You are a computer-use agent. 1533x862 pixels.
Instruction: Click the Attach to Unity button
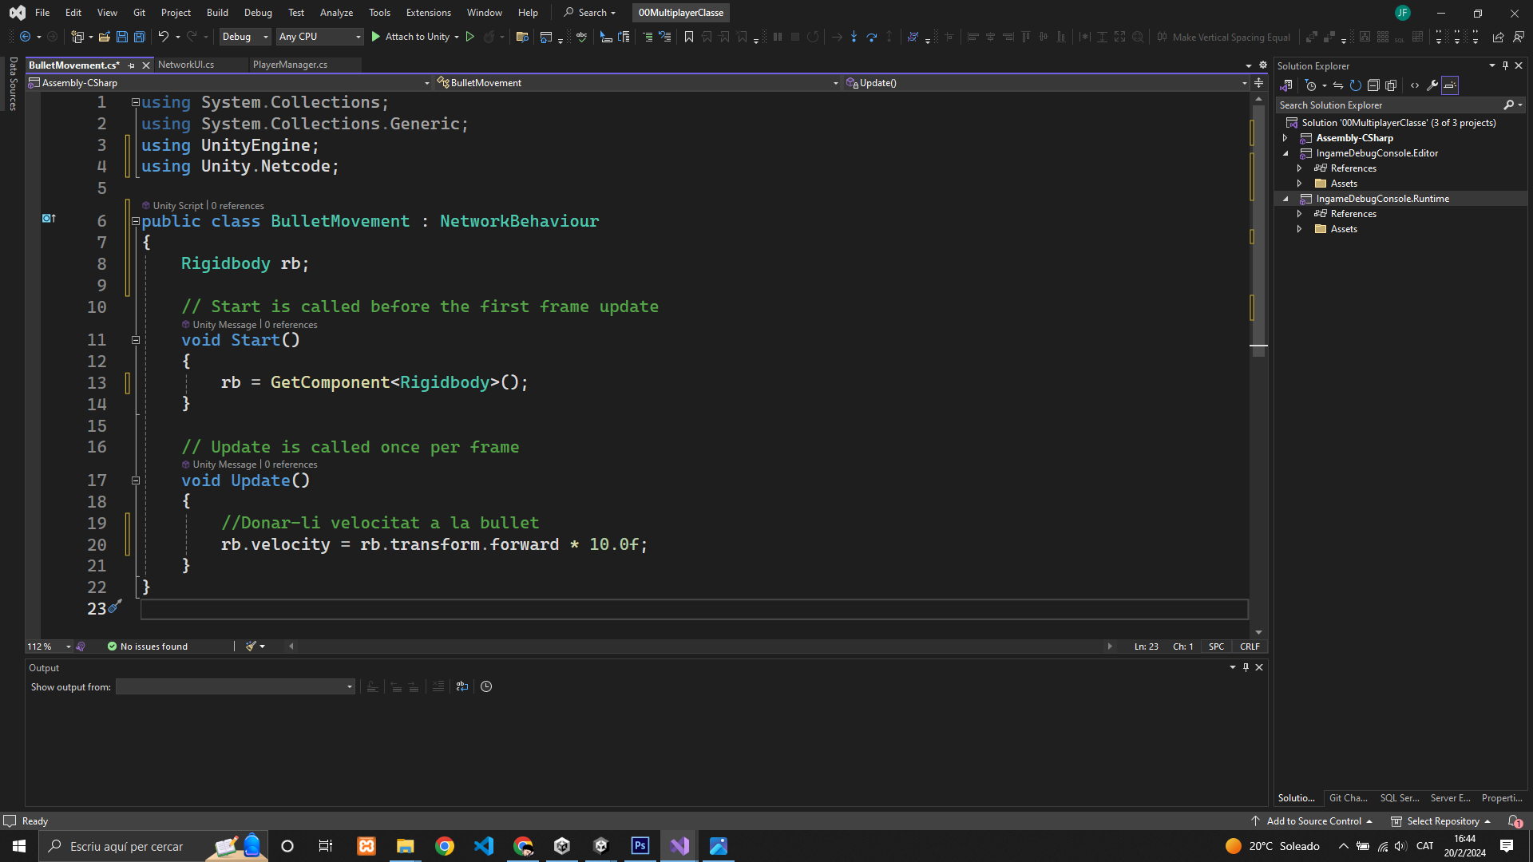point(410,37)
